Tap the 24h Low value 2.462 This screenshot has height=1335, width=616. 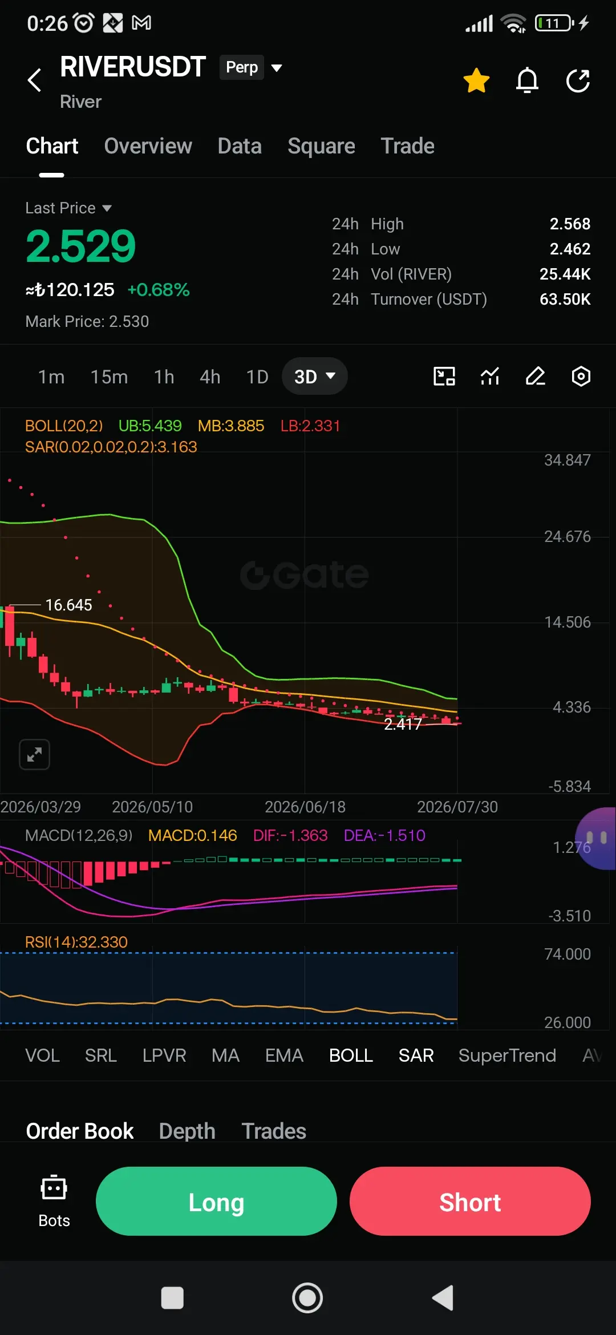click(570, 249)
